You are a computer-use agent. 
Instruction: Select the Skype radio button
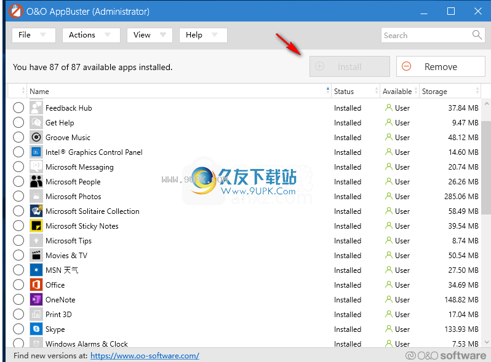pyautogui.click(x=18, y=329)
